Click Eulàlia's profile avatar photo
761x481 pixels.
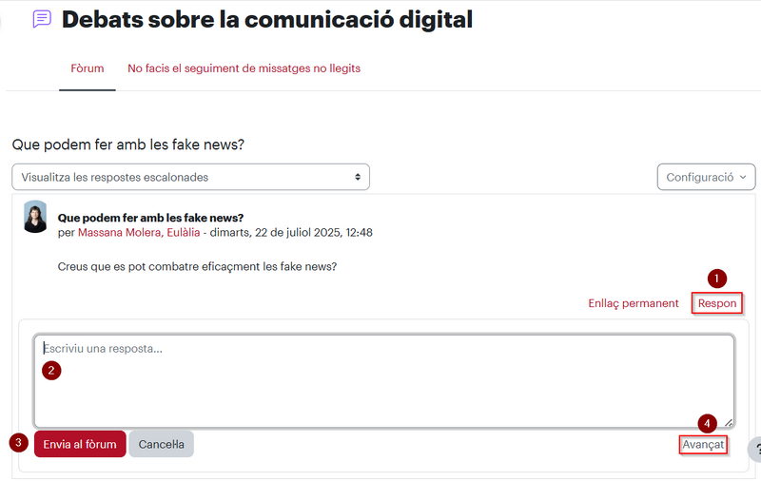(35, 217)
